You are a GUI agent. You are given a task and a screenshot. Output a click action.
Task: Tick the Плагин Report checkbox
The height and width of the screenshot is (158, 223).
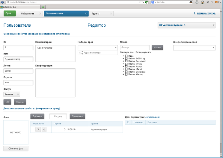coord(126,66)
